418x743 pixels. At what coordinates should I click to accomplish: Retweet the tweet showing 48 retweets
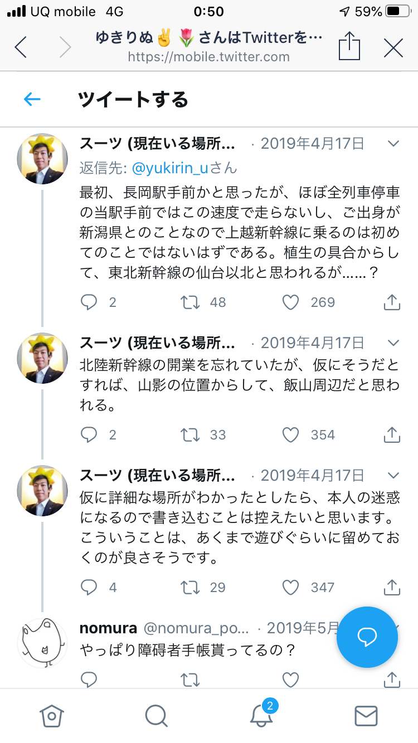[189, 302]
